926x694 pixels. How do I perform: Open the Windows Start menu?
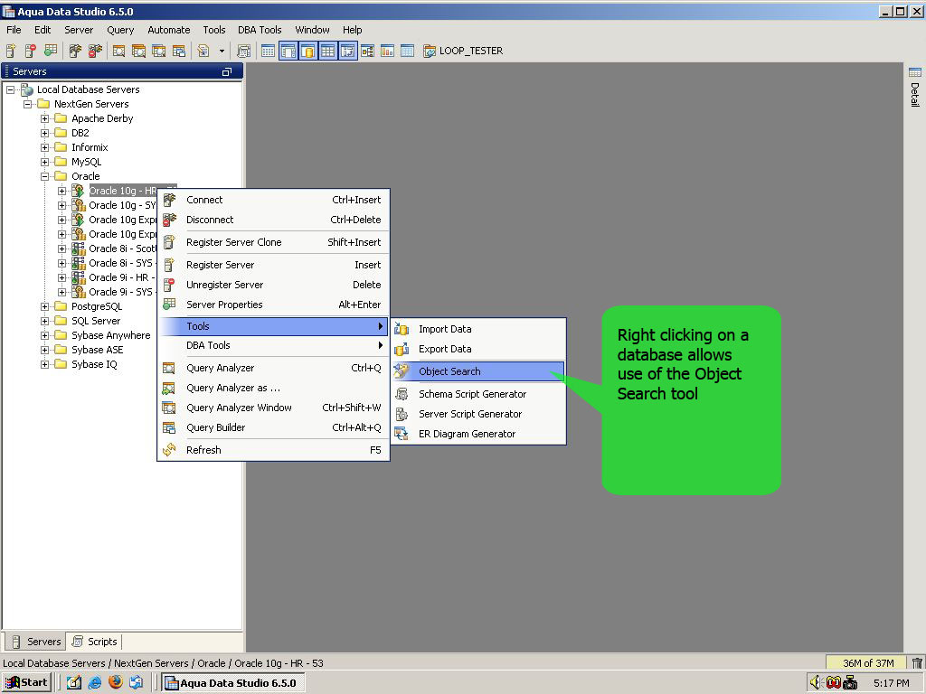pos(27,682)
